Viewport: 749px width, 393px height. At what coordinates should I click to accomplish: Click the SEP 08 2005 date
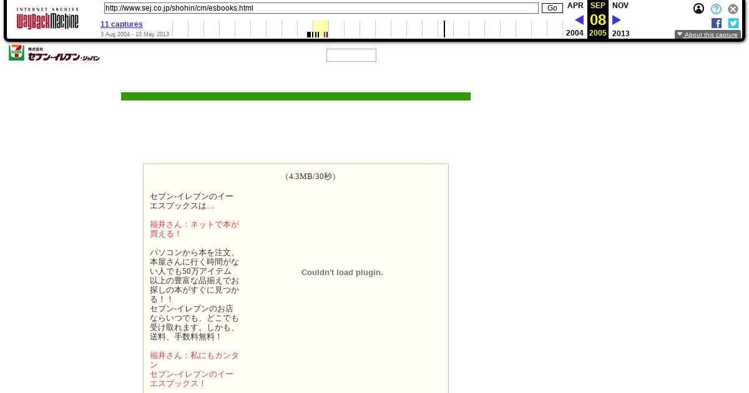coord(598,19)
